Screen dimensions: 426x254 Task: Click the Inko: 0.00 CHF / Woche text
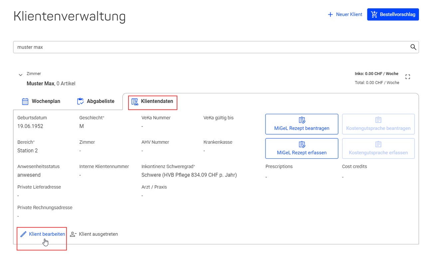376,74
